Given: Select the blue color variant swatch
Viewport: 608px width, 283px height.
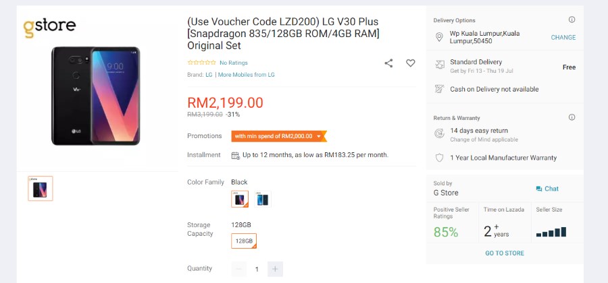Looking at the screenshot, I should (x=263, y=199).
